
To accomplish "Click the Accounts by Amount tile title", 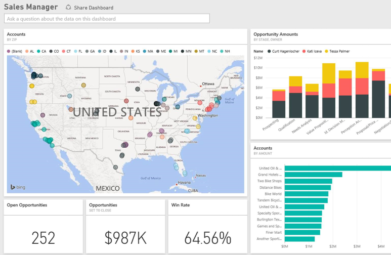I will tap(263, 148).
